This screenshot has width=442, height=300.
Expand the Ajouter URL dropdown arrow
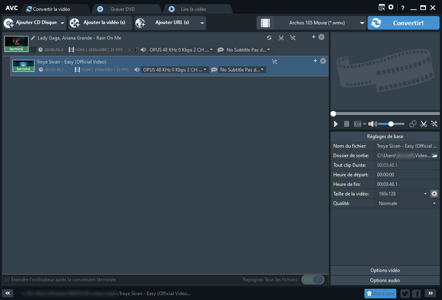202,23
